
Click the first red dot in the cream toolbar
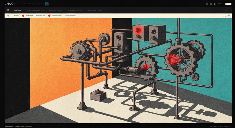click(x=23, y=15)
